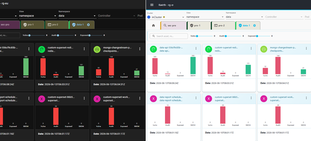
Task: Expand the light Namespace dropdown data
Action: click(245, 17)
